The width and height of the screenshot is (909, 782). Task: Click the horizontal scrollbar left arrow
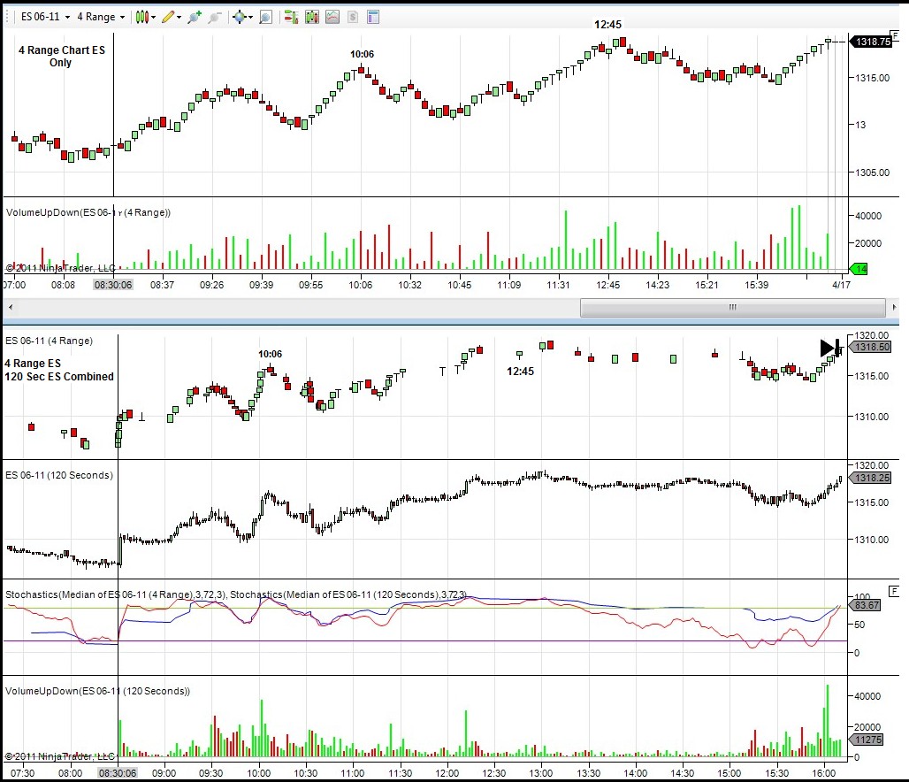pyautogui.click(x=11, y=307)
